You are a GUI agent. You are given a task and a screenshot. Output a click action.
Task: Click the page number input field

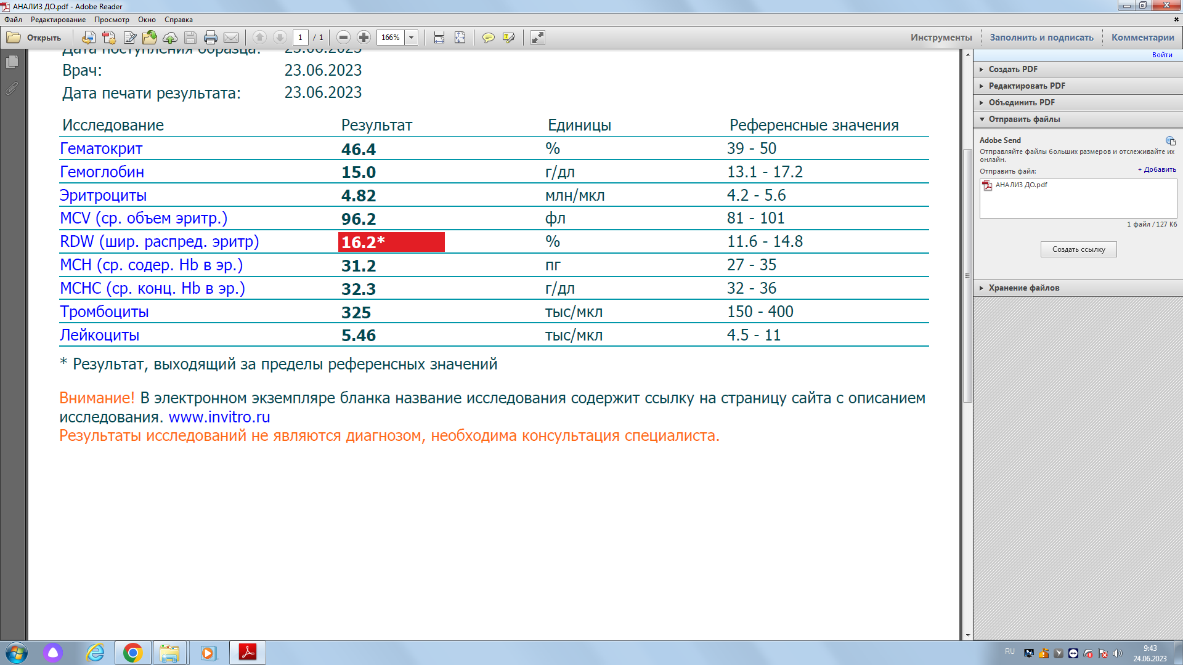tap(300, 38)
